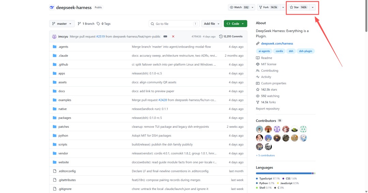Open the green Code dropdown
The width and height of the screenshot is (368, 193).
[235, 24]
